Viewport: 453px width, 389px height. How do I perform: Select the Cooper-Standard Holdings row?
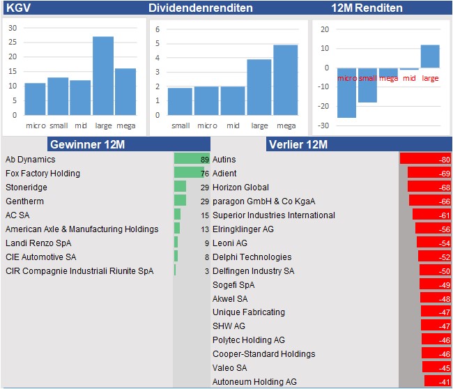click(332, 353)
